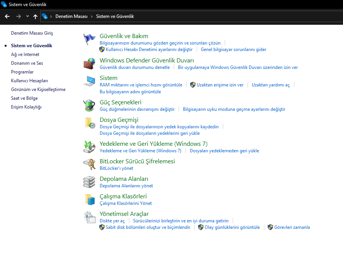Click Bu bilgisayarın adını görüntüle

(130, 92)
